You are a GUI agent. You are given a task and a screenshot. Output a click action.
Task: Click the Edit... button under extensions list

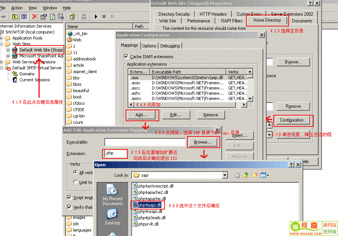click(176, 115)
